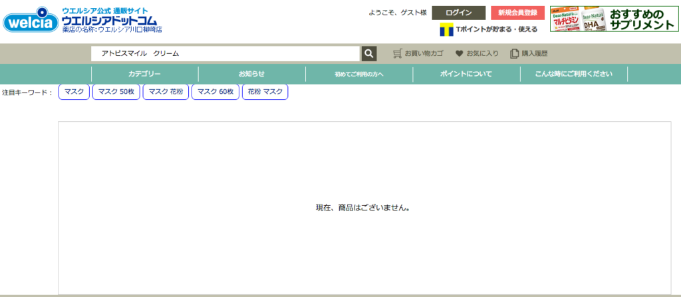Click 薬店の名称:ウエルシア川口柳崎店 text
This screenshot has height=297, width=681.
112,29
